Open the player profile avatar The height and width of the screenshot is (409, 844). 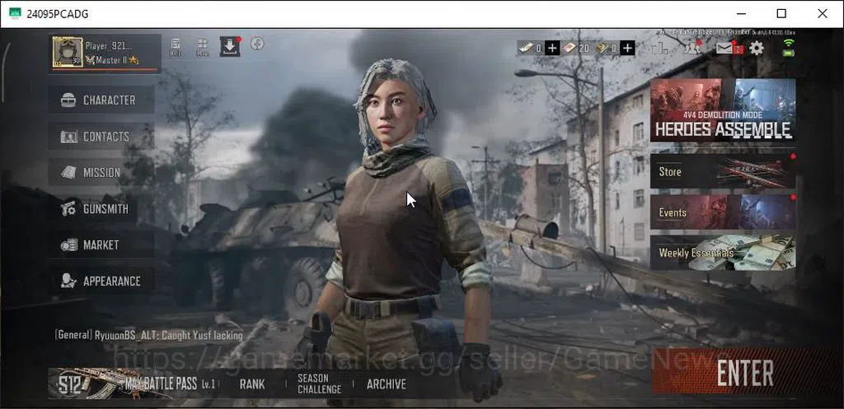click(x=68, y=52)
